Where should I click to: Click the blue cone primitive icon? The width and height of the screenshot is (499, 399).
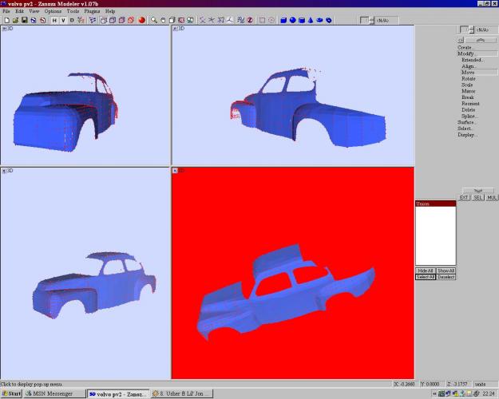pos(310,20)
